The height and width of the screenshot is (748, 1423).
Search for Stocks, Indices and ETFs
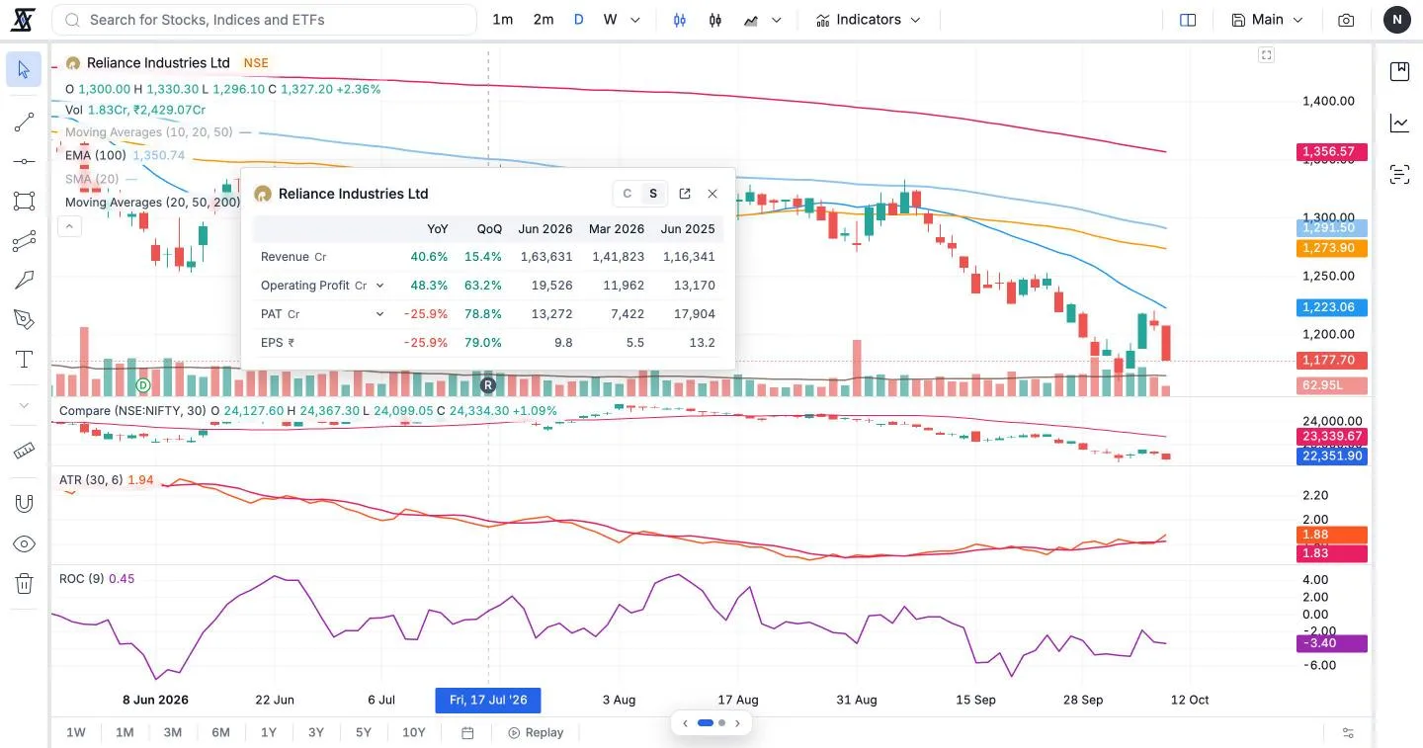(x=265, y=20)
